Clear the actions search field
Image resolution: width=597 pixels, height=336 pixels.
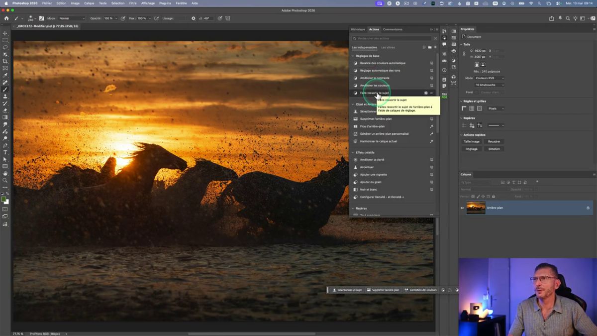point(435,38)
